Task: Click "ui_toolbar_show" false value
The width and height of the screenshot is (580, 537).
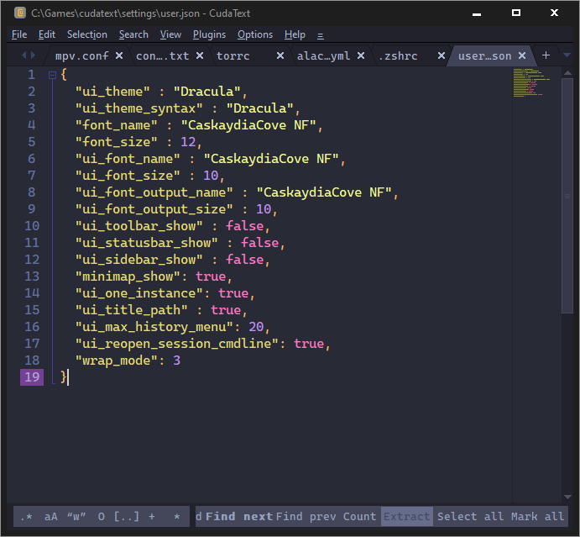Action: click(x=244, y=226)
